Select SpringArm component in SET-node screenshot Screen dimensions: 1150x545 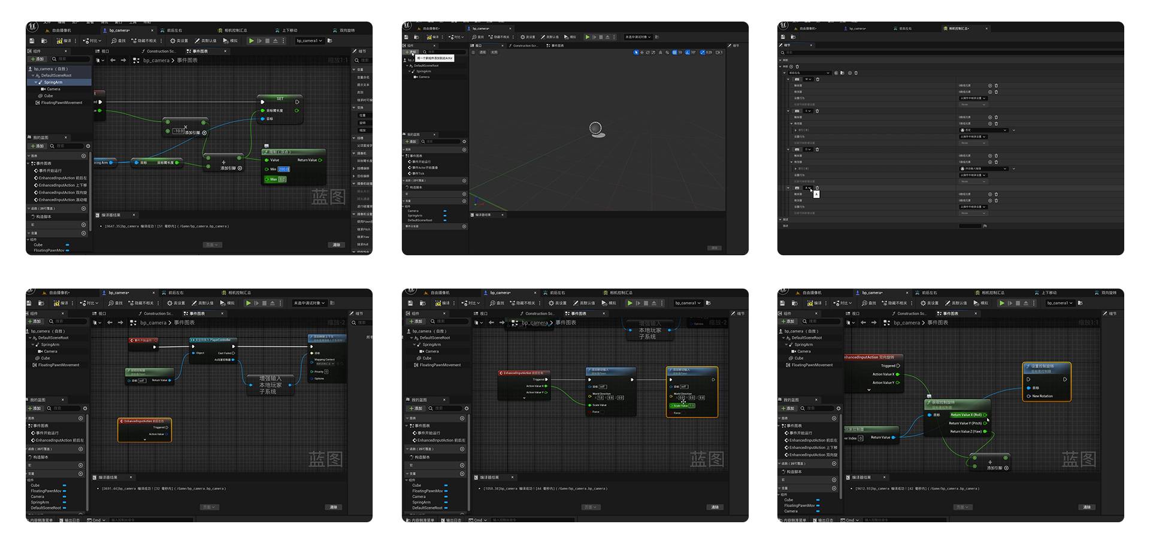point(59,82)
